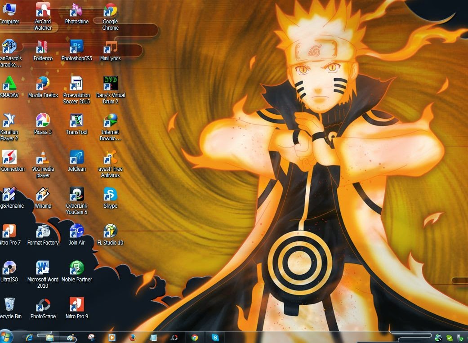Launch the media player taskbar icon
This screenshot has height=343, width=468.
tap(112, 338)
